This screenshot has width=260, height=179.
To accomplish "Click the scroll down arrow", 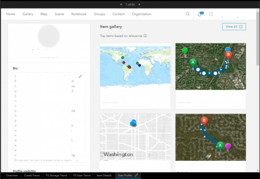I will [x=258, y=170].
